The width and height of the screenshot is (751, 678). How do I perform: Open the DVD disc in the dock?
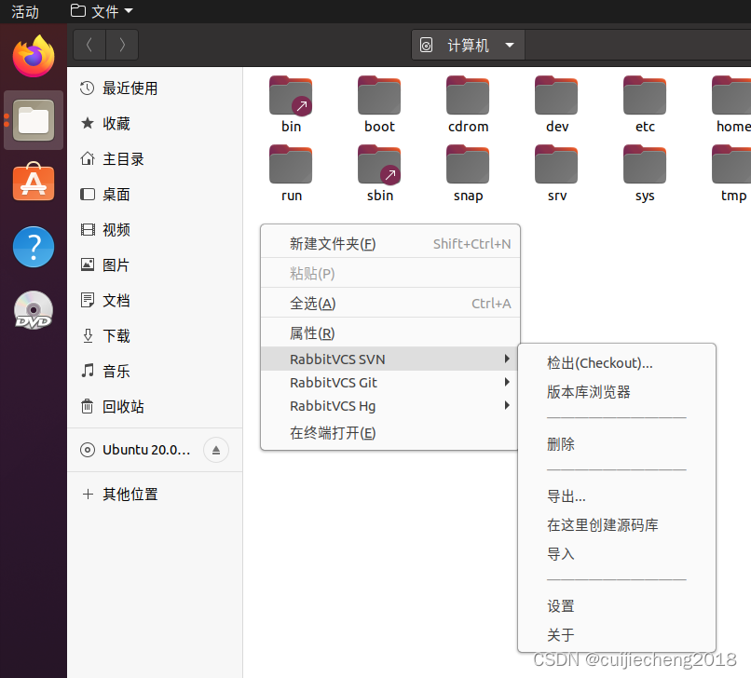point(34,310)
